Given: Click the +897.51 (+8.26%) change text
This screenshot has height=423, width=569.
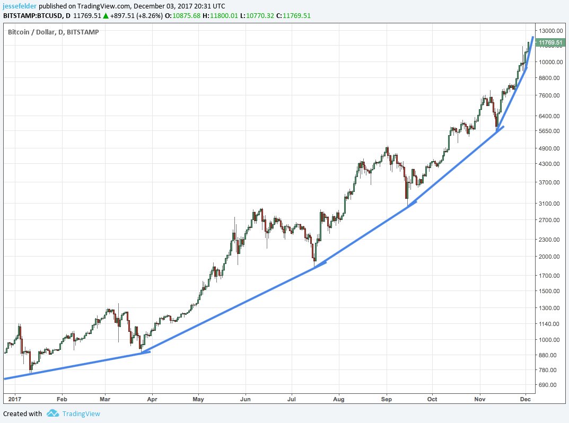Looking at the screenshot, I should 136,15.
